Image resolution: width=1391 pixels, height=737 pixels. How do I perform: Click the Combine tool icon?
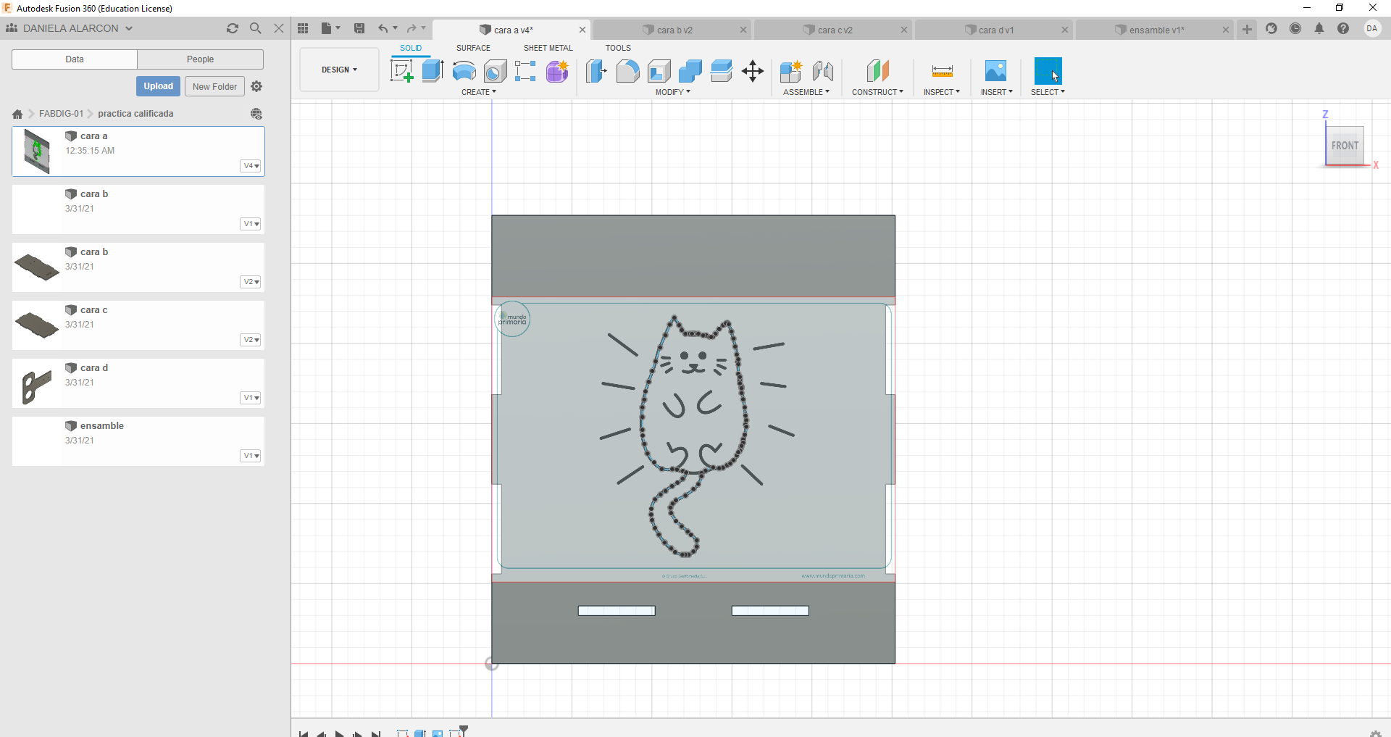click(690, 71)
